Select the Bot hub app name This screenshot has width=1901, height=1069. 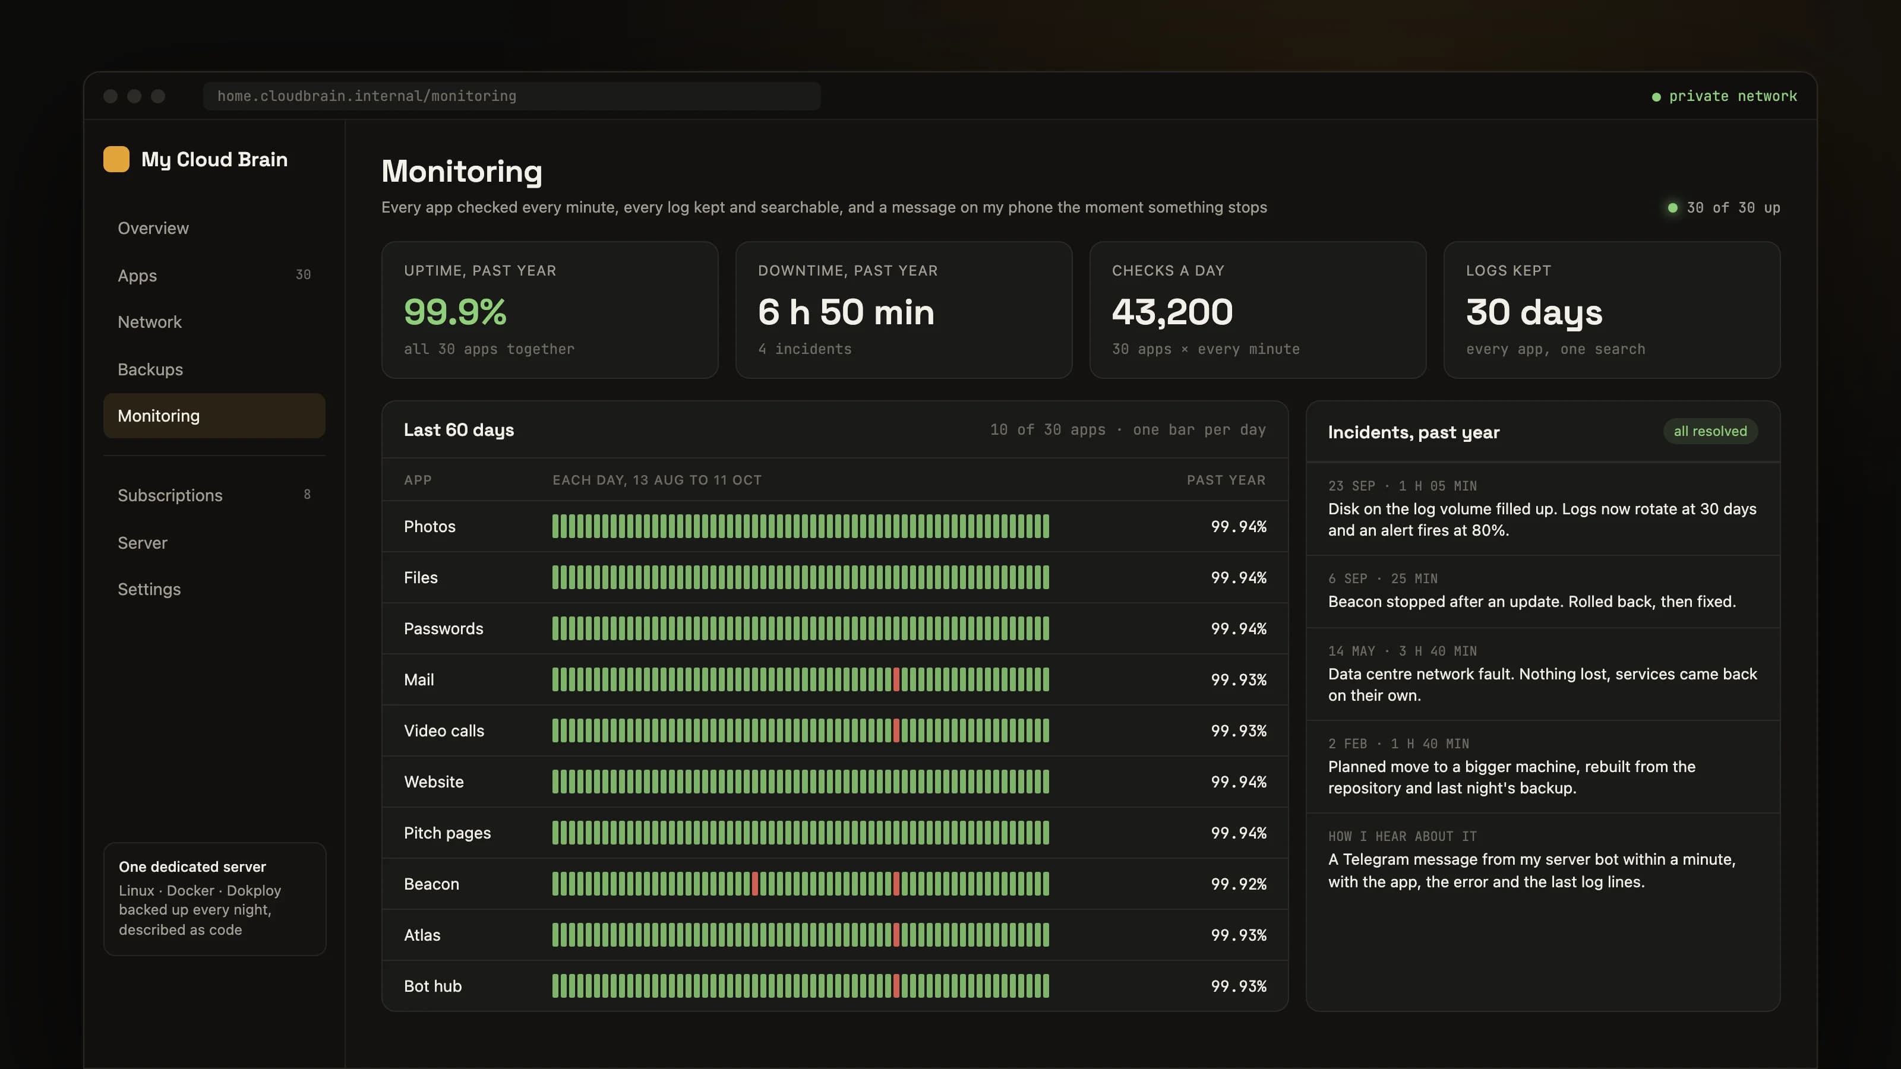tap(432, 986)
